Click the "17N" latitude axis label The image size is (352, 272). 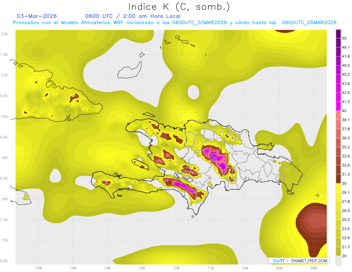pyautogui.click(x=4, y=241)
